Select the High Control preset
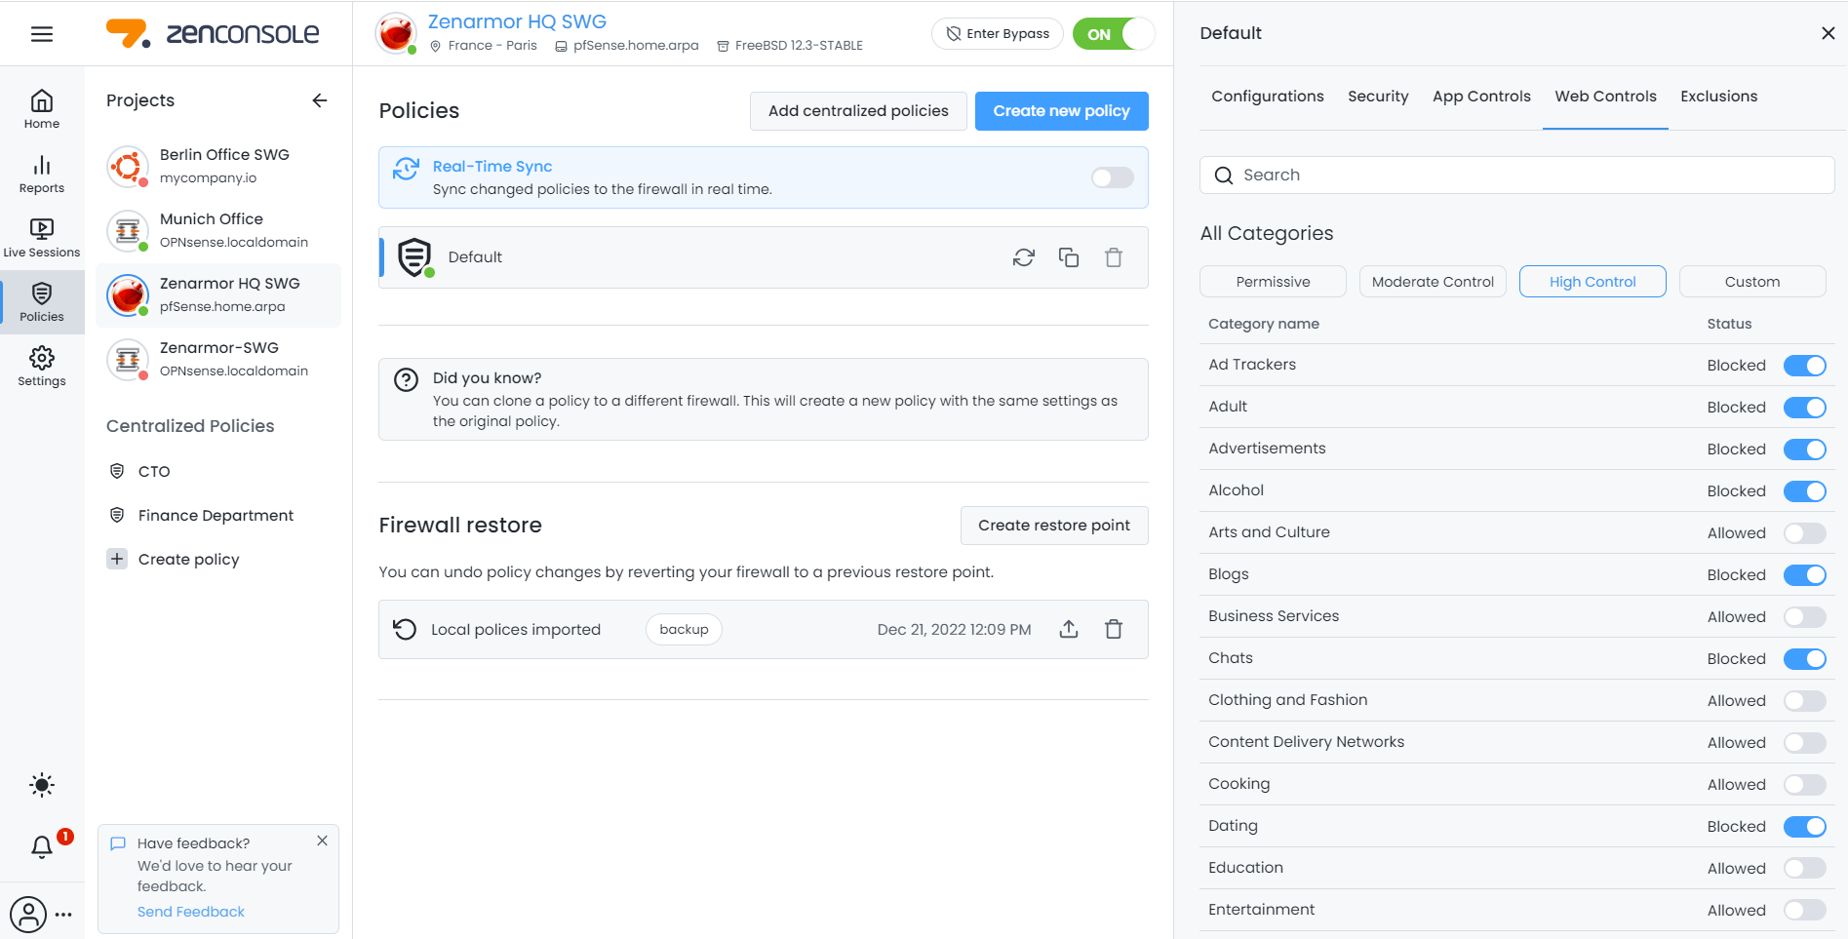Viewport: 1848px width, 939px height. tap(1592, 282)
